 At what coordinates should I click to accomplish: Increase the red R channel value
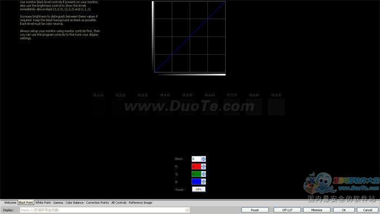click(x=204, y=165)
